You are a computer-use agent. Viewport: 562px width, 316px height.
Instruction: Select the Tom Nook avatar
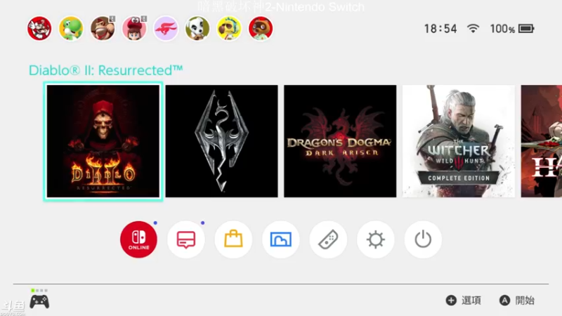click(261, 28)
